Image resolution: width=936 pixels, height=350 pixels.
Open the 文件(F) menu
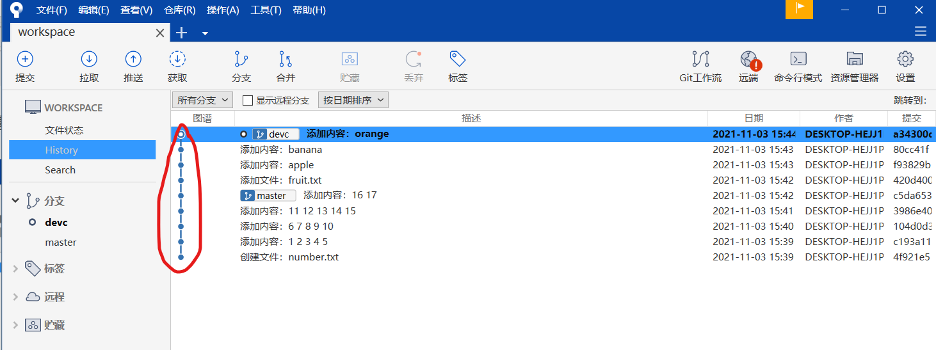pos(52,10)
